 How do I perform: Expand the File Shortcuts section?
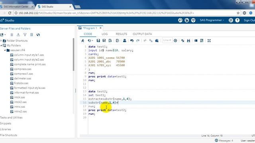tap(9, 135)
